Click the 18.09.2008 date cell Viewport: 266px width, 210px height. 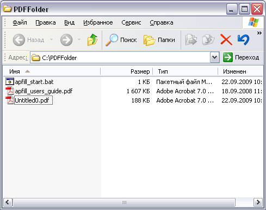coord(242,91)
